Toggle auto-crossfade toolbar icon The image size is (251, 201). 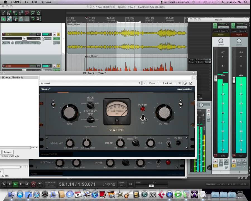click(3, 19)
